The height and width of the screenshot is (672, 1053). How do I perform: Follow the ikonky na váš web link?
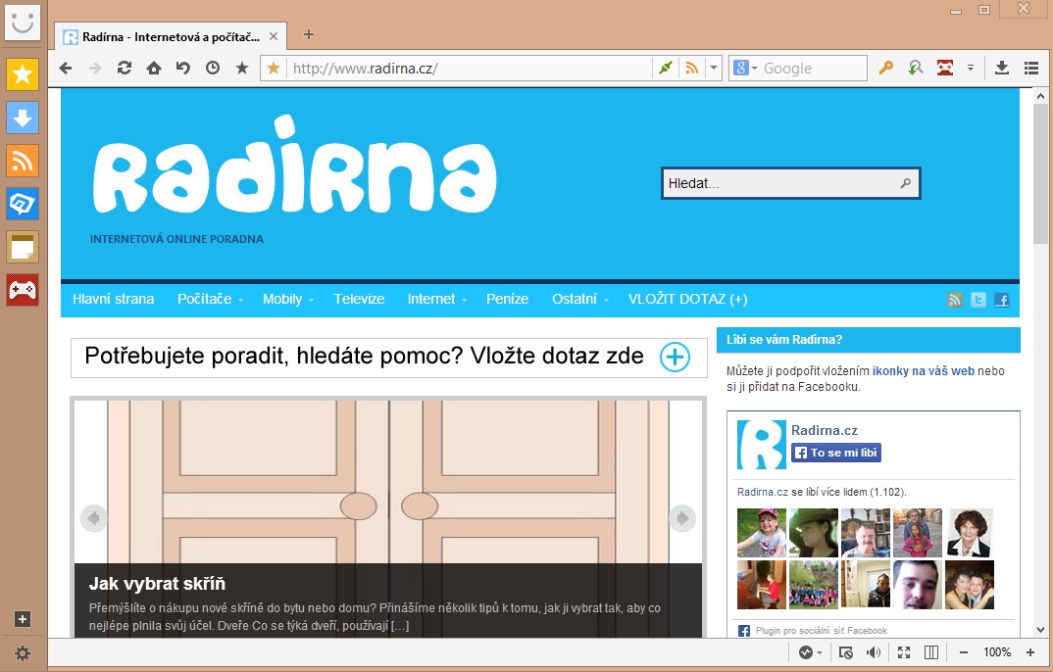[924, 371]
